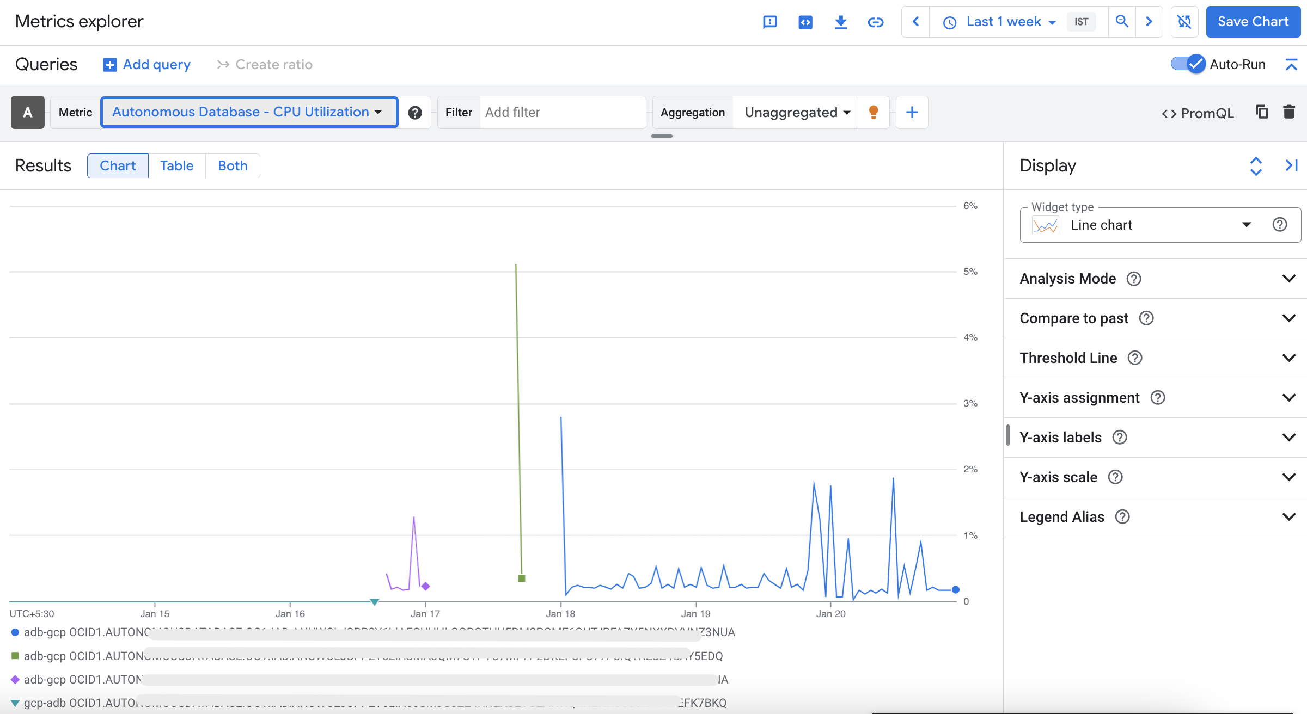
Task: Click Add query
Action: click(x=147, y=65)
